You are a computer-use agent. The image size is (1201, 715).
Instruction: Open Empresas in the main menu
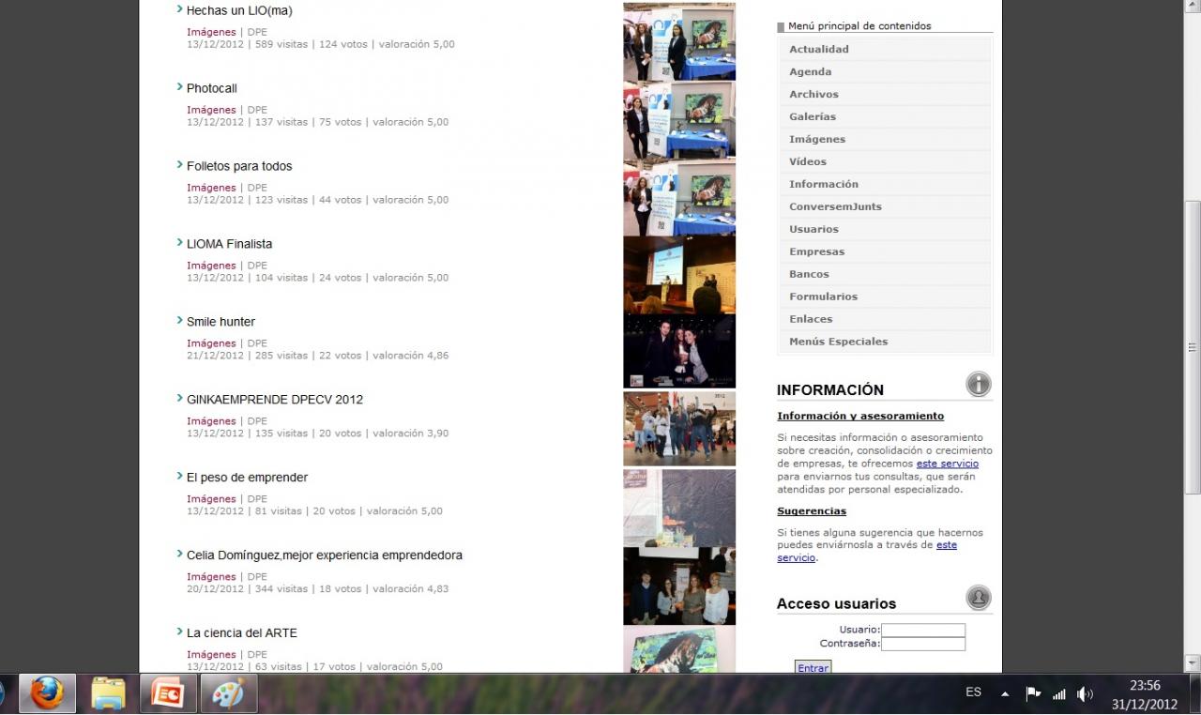click(x=885, y=251)
